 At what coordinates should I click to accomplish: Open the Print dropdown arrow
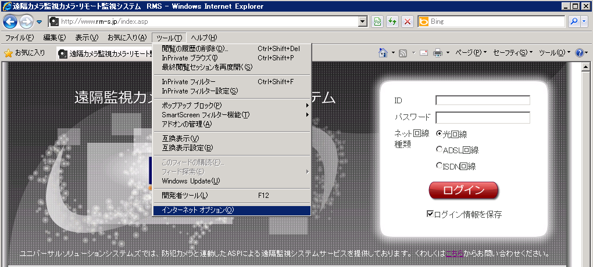pos(448,53)
